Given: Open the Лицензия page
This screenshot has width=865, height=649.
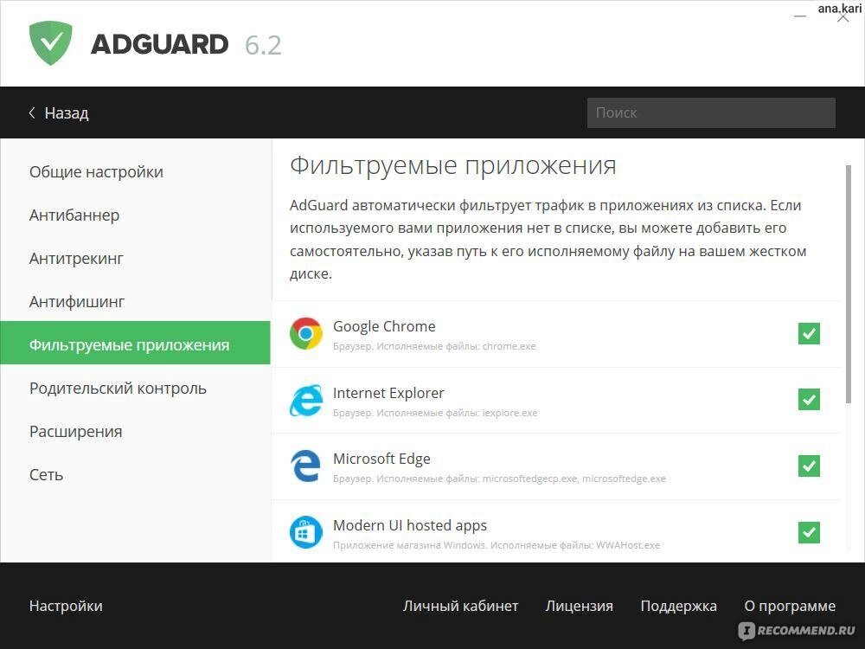Looking at the screenshot, I should [x=580, y=606].
